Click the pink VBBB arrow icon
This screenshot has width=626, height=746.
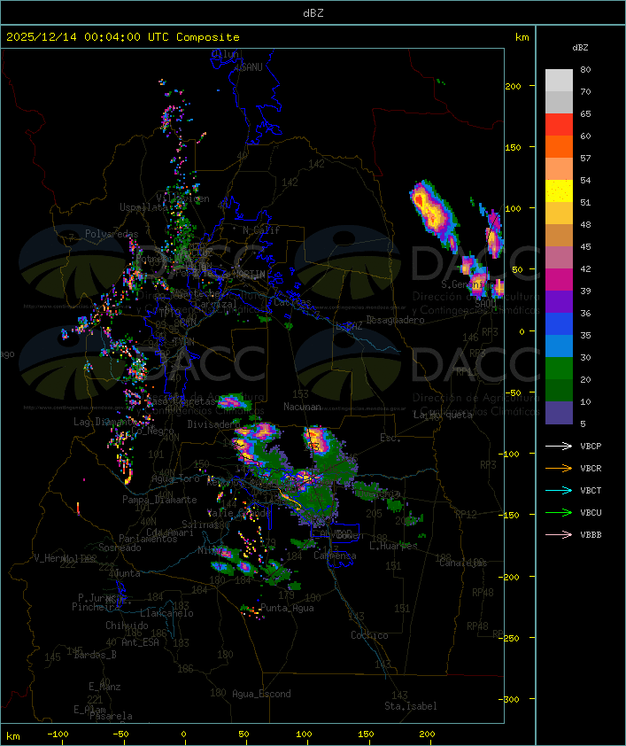click(559, 534)
